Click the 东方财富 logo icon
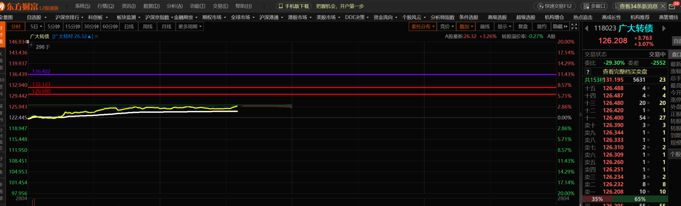Viewport: 681px width, 206px height. tap(2, 6)
